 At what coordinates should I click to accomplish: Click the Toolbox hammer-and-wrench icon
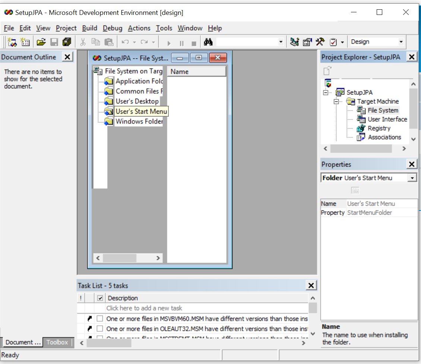(x=320, y=42)
